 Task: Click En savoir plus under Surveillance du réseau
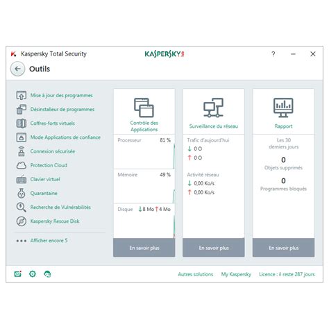(214, 248)
